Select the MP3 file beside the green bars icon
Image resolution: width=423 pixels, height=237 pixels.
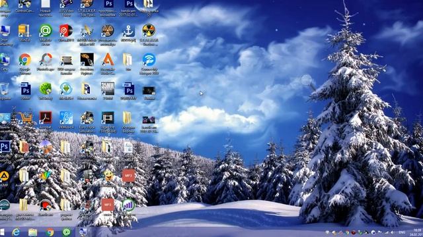pyautogui.click(x=108, y=205)
